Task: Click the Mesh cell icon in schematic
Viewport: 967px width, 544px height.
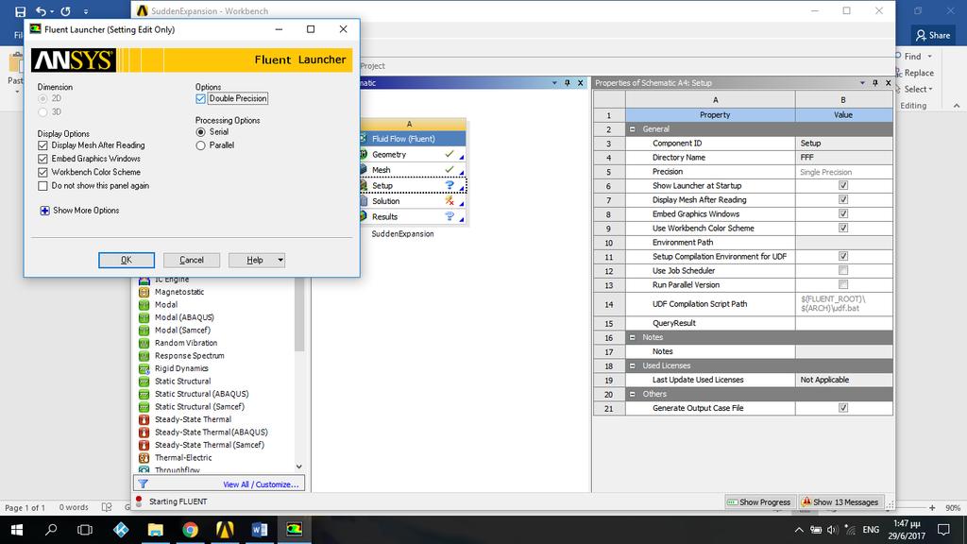Action: (x=364, y=170)
